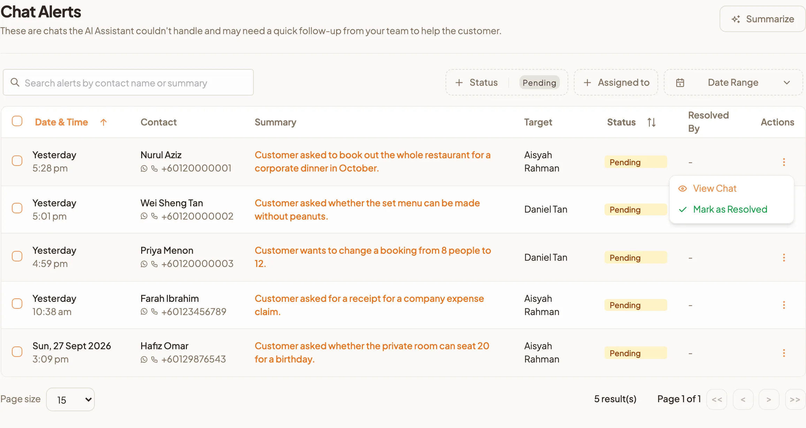Click phone icon beside +60120000003
806x428 pixels.
tap(154, 264)
